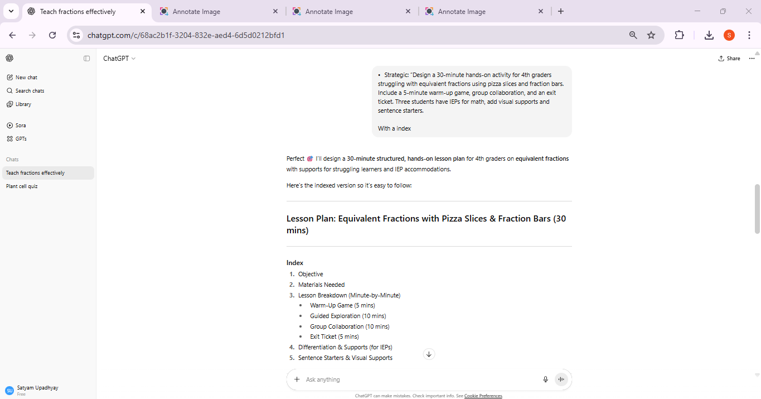Open the Cookie Preferences link
The height and width of the screenshot is (399, 761).
coord(483,396)
